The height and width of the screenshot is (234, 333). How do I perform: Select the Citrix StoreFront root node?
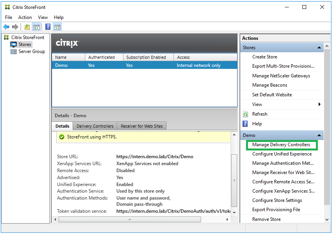click(28, 38)
